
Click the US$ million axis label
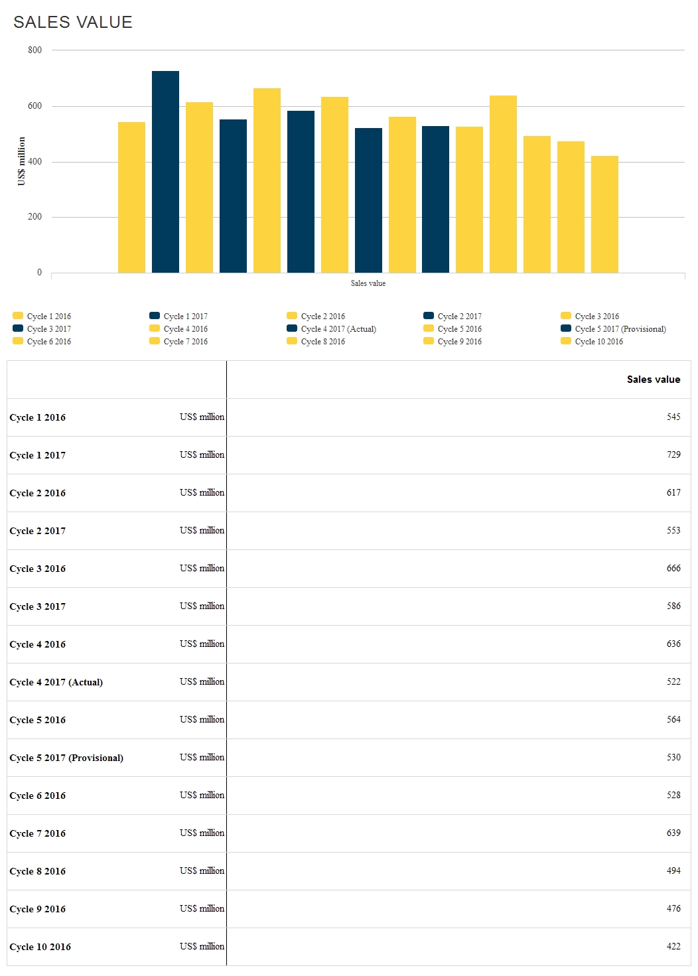point(21,159)
